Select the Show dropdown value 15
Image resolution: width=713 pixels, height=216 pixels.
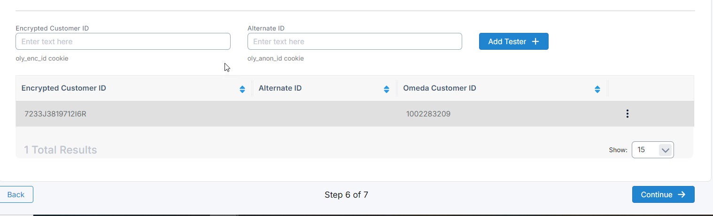pyautogui.click(x=642, y=150)
